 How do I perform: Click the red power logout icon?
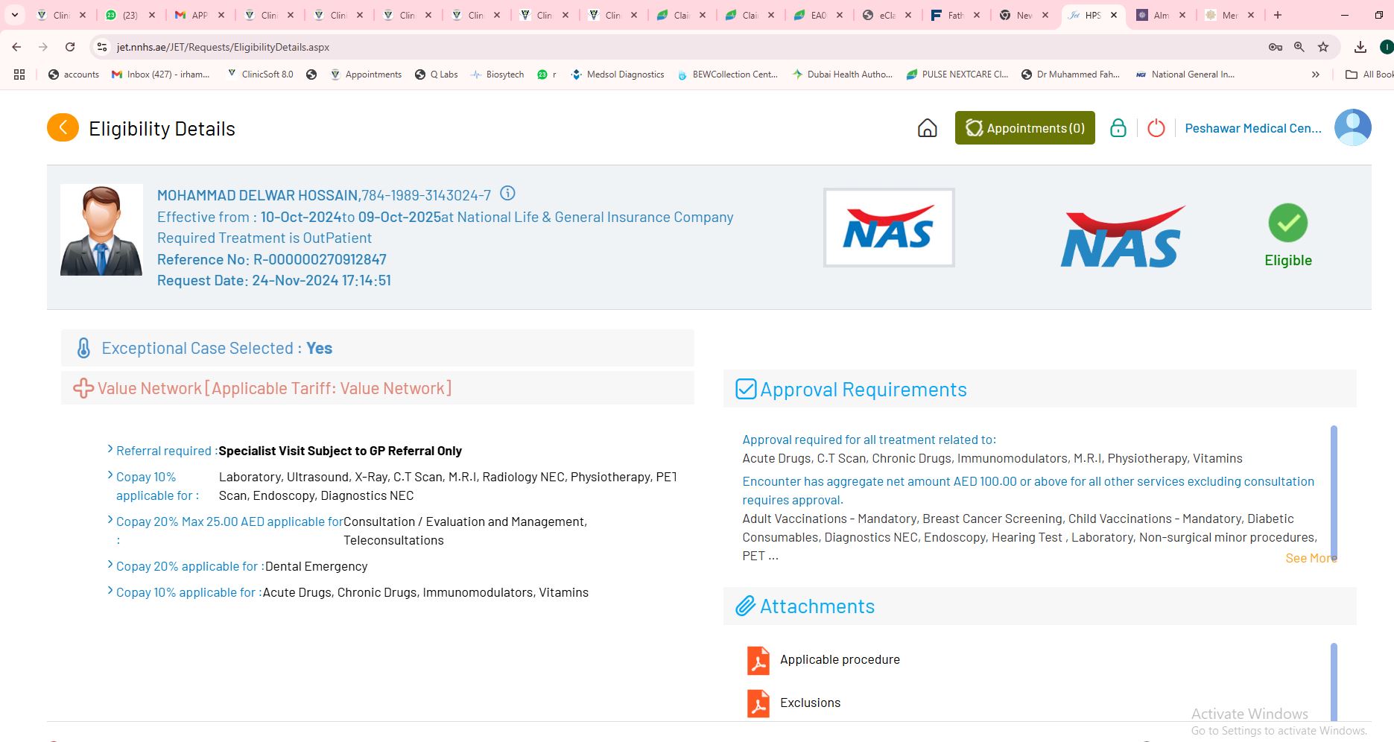1156,128
